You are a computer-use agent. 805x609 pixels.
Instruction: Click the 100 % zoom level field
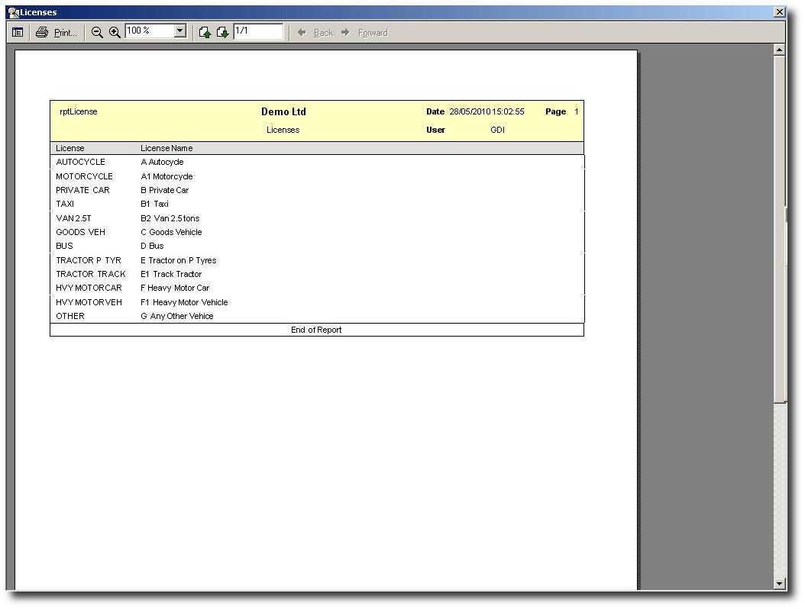149,31
